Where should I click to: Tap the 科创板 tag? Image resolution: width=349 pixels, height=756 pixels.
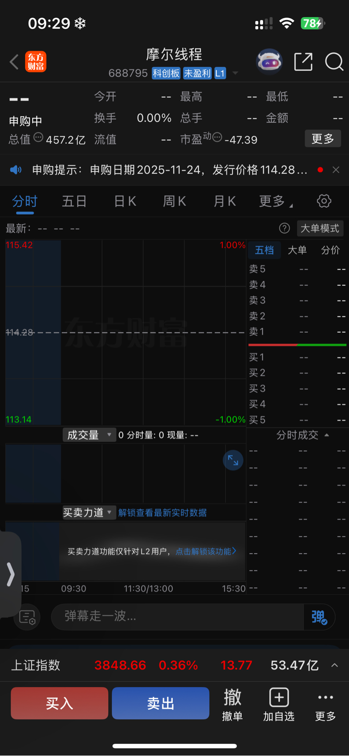166,73
